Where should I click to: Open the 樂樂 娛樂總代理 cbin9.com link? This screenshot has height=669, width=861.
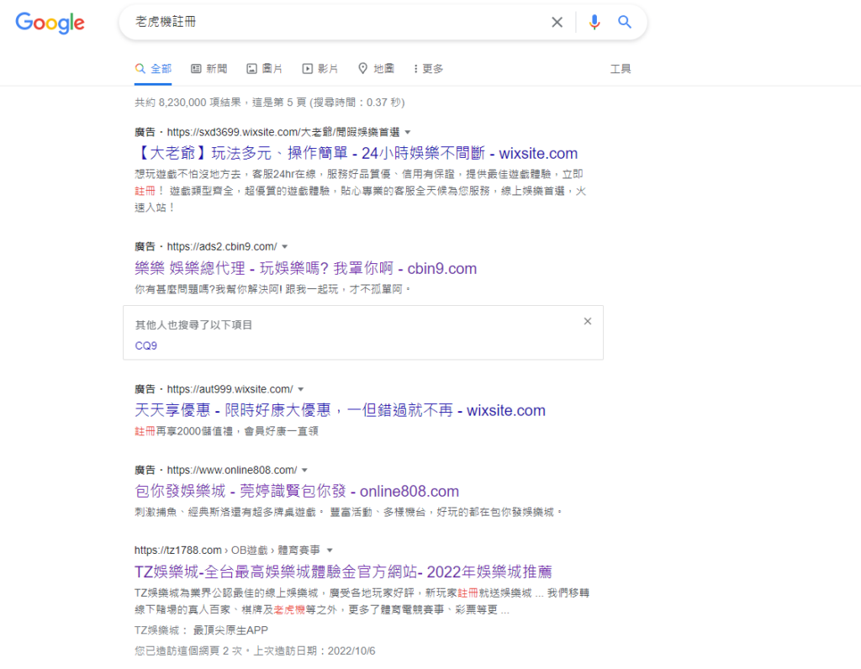pyautogui.click(x=306, y=268)
